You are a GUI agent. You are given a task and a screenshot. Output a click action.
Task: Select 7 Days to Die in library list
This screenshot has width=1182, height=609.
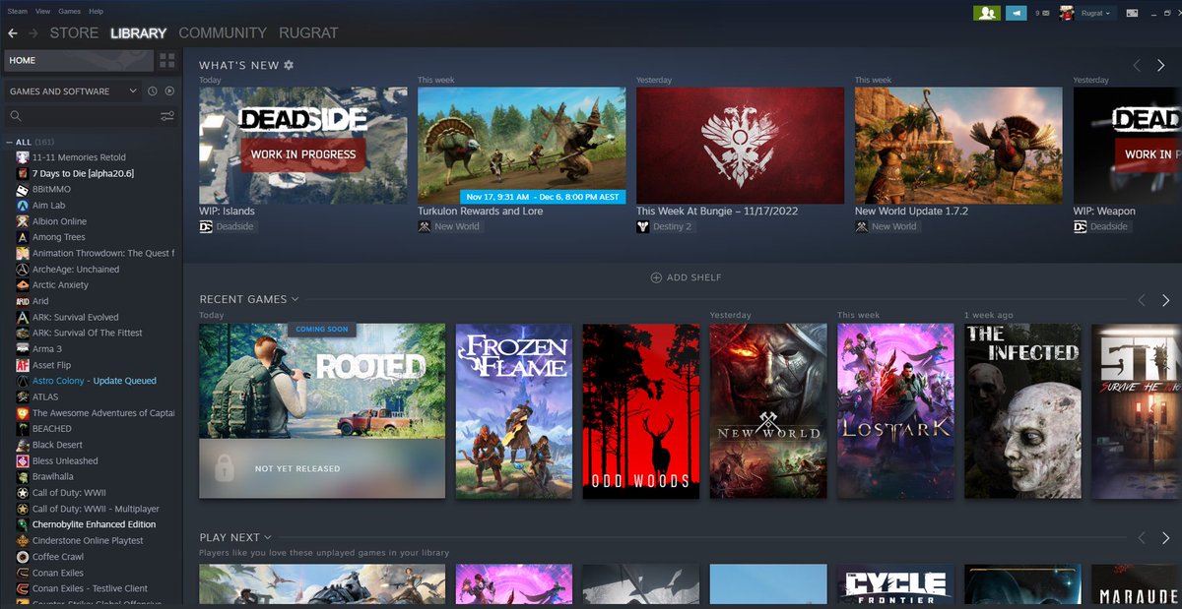(83, 173)
